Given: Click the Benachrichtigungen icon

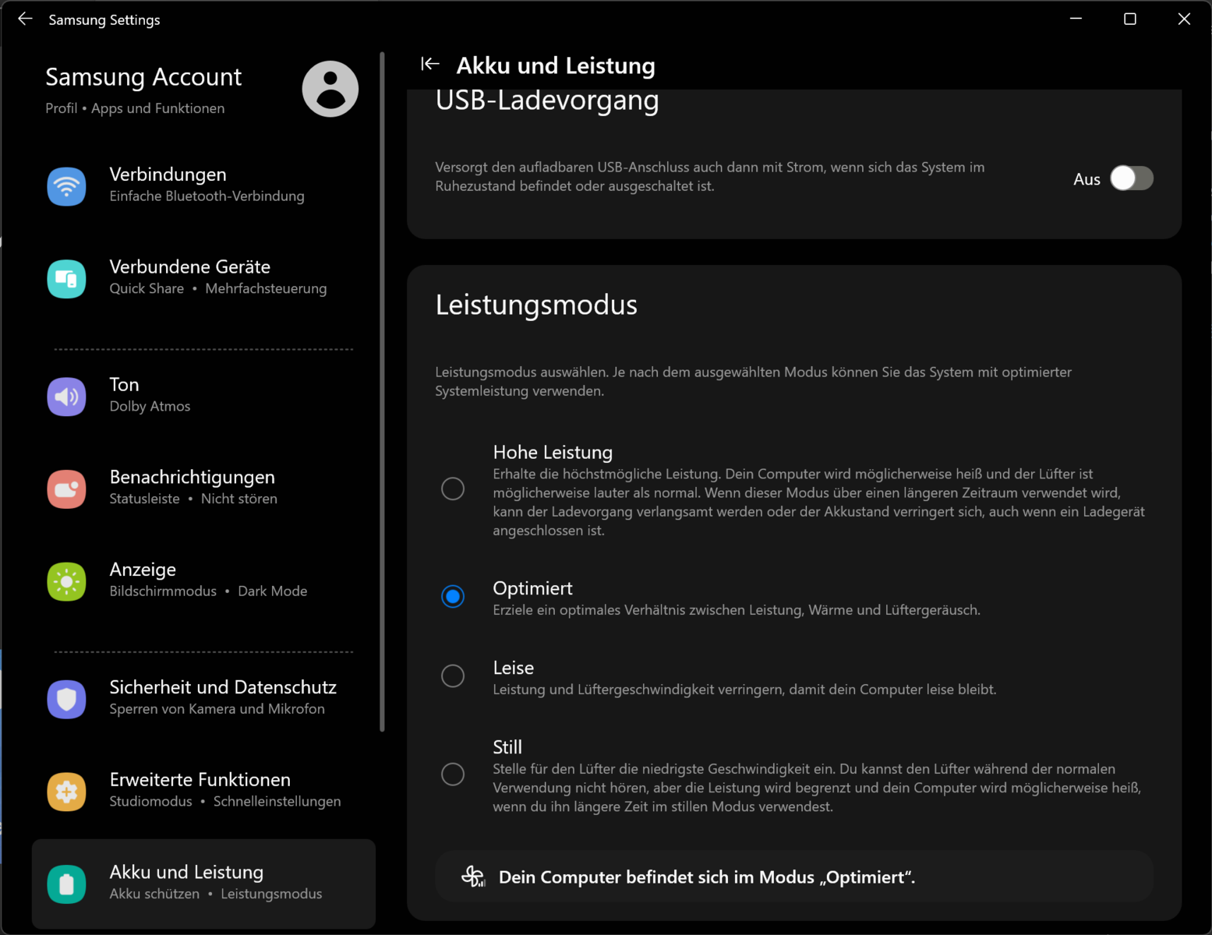Looking at the screenshot, I should pos(67,489).
